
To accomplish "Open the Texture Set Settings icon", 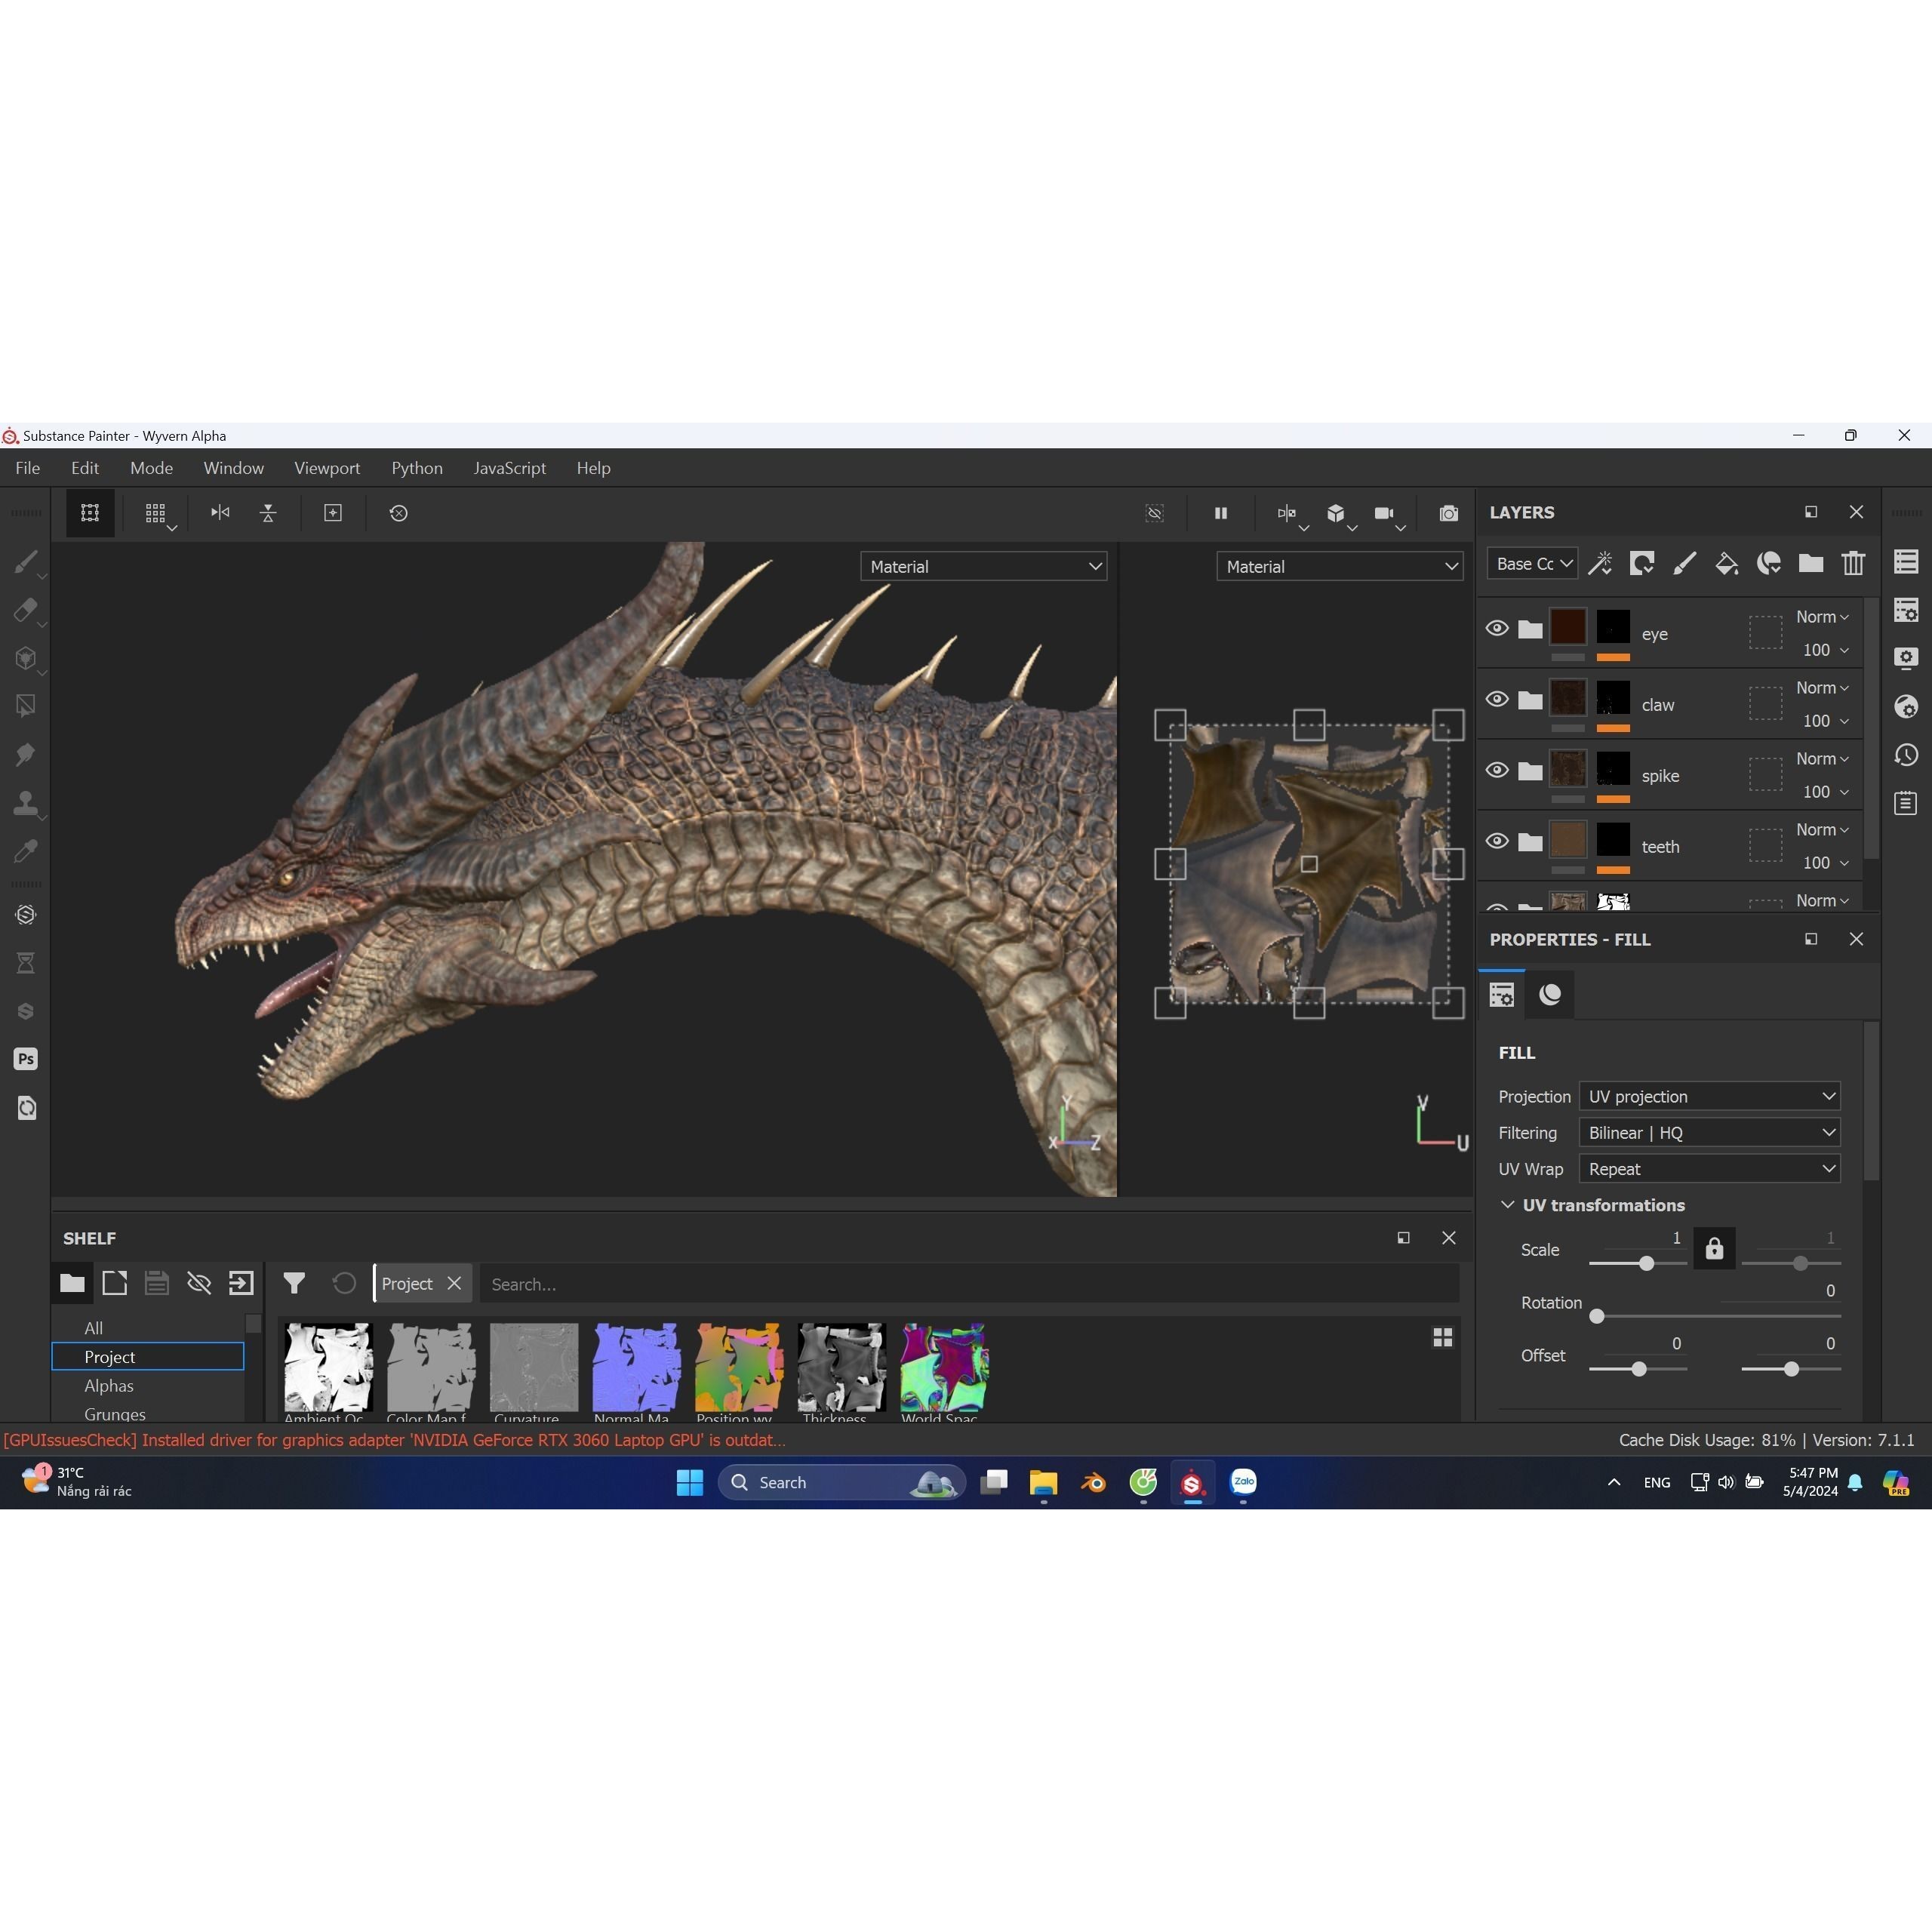I will (x=1906, y=610).
